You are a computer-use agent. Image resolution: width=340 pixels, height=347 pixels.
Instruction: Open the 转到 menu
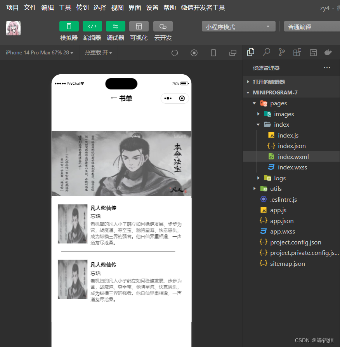coord(82,8)
